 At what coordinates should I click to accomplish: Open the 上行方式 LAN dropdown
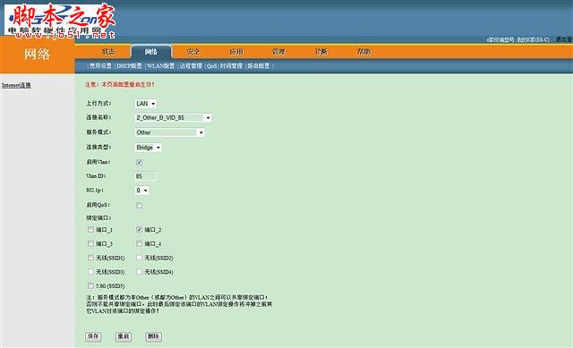(x=146, y=104)
